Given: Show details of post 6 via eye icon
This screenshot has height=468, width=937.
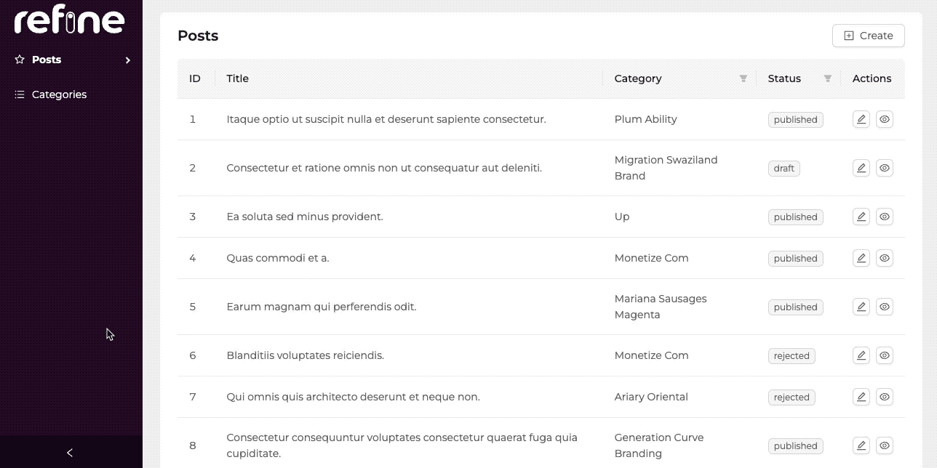Looking at the screenshot, I should (x=884, y=355).
